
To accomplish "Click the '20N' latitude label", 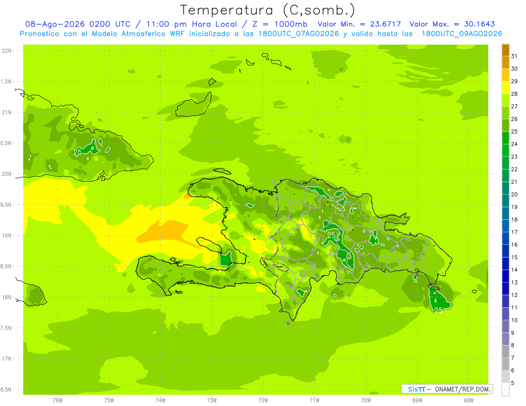I will [7, 174].
